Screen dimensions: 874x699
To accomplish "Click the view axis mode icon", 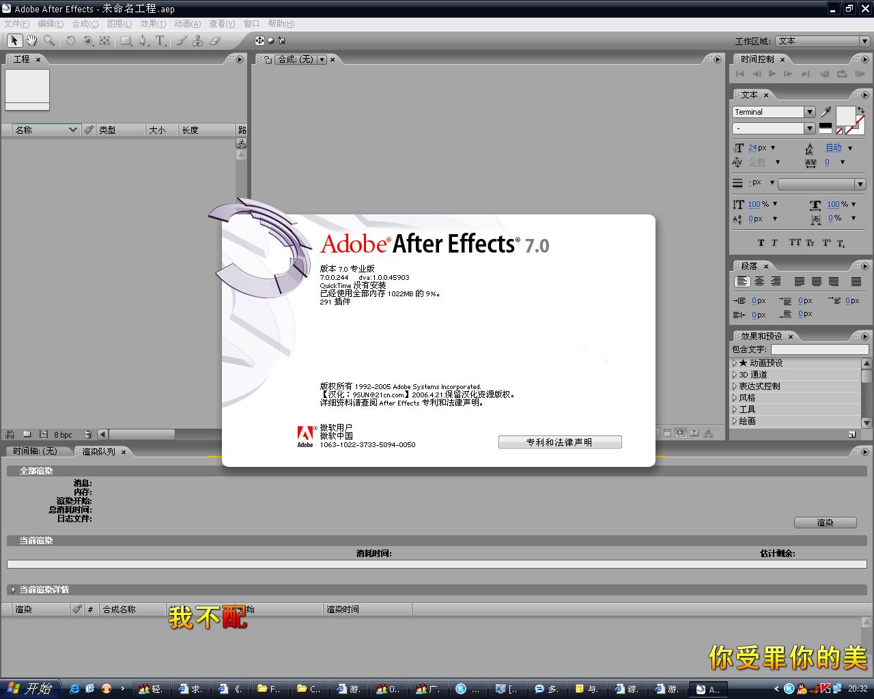I will click(281, 41).
